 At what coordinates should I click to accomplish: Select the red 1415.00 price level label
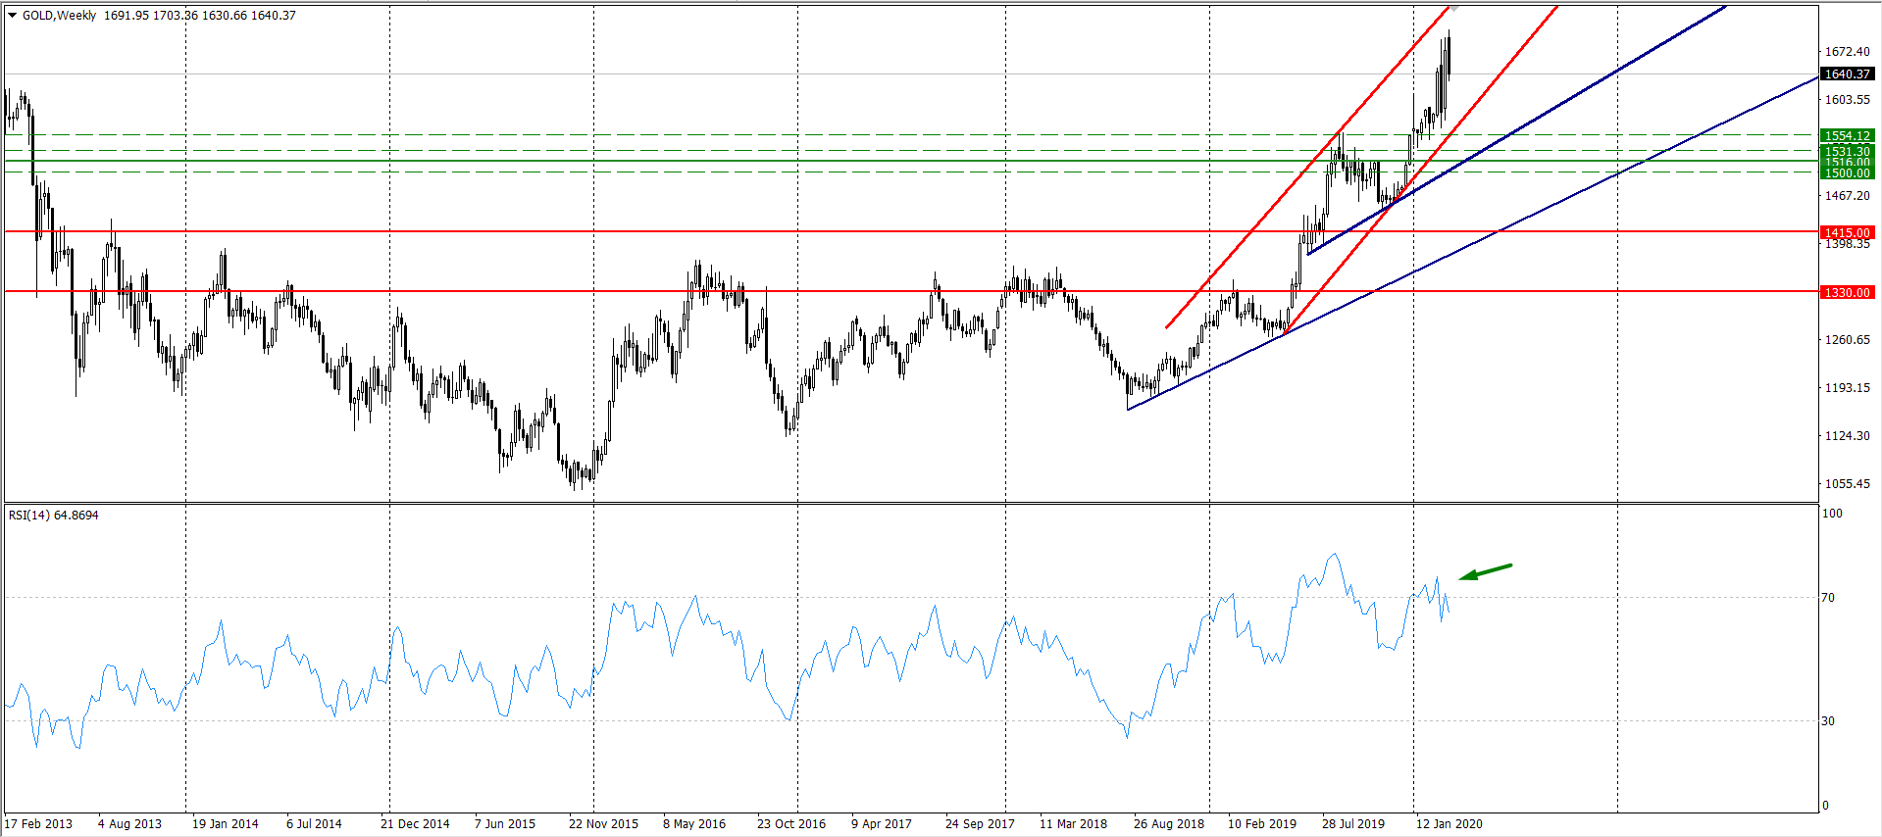pyautogui.click(x=1847, y=233)
